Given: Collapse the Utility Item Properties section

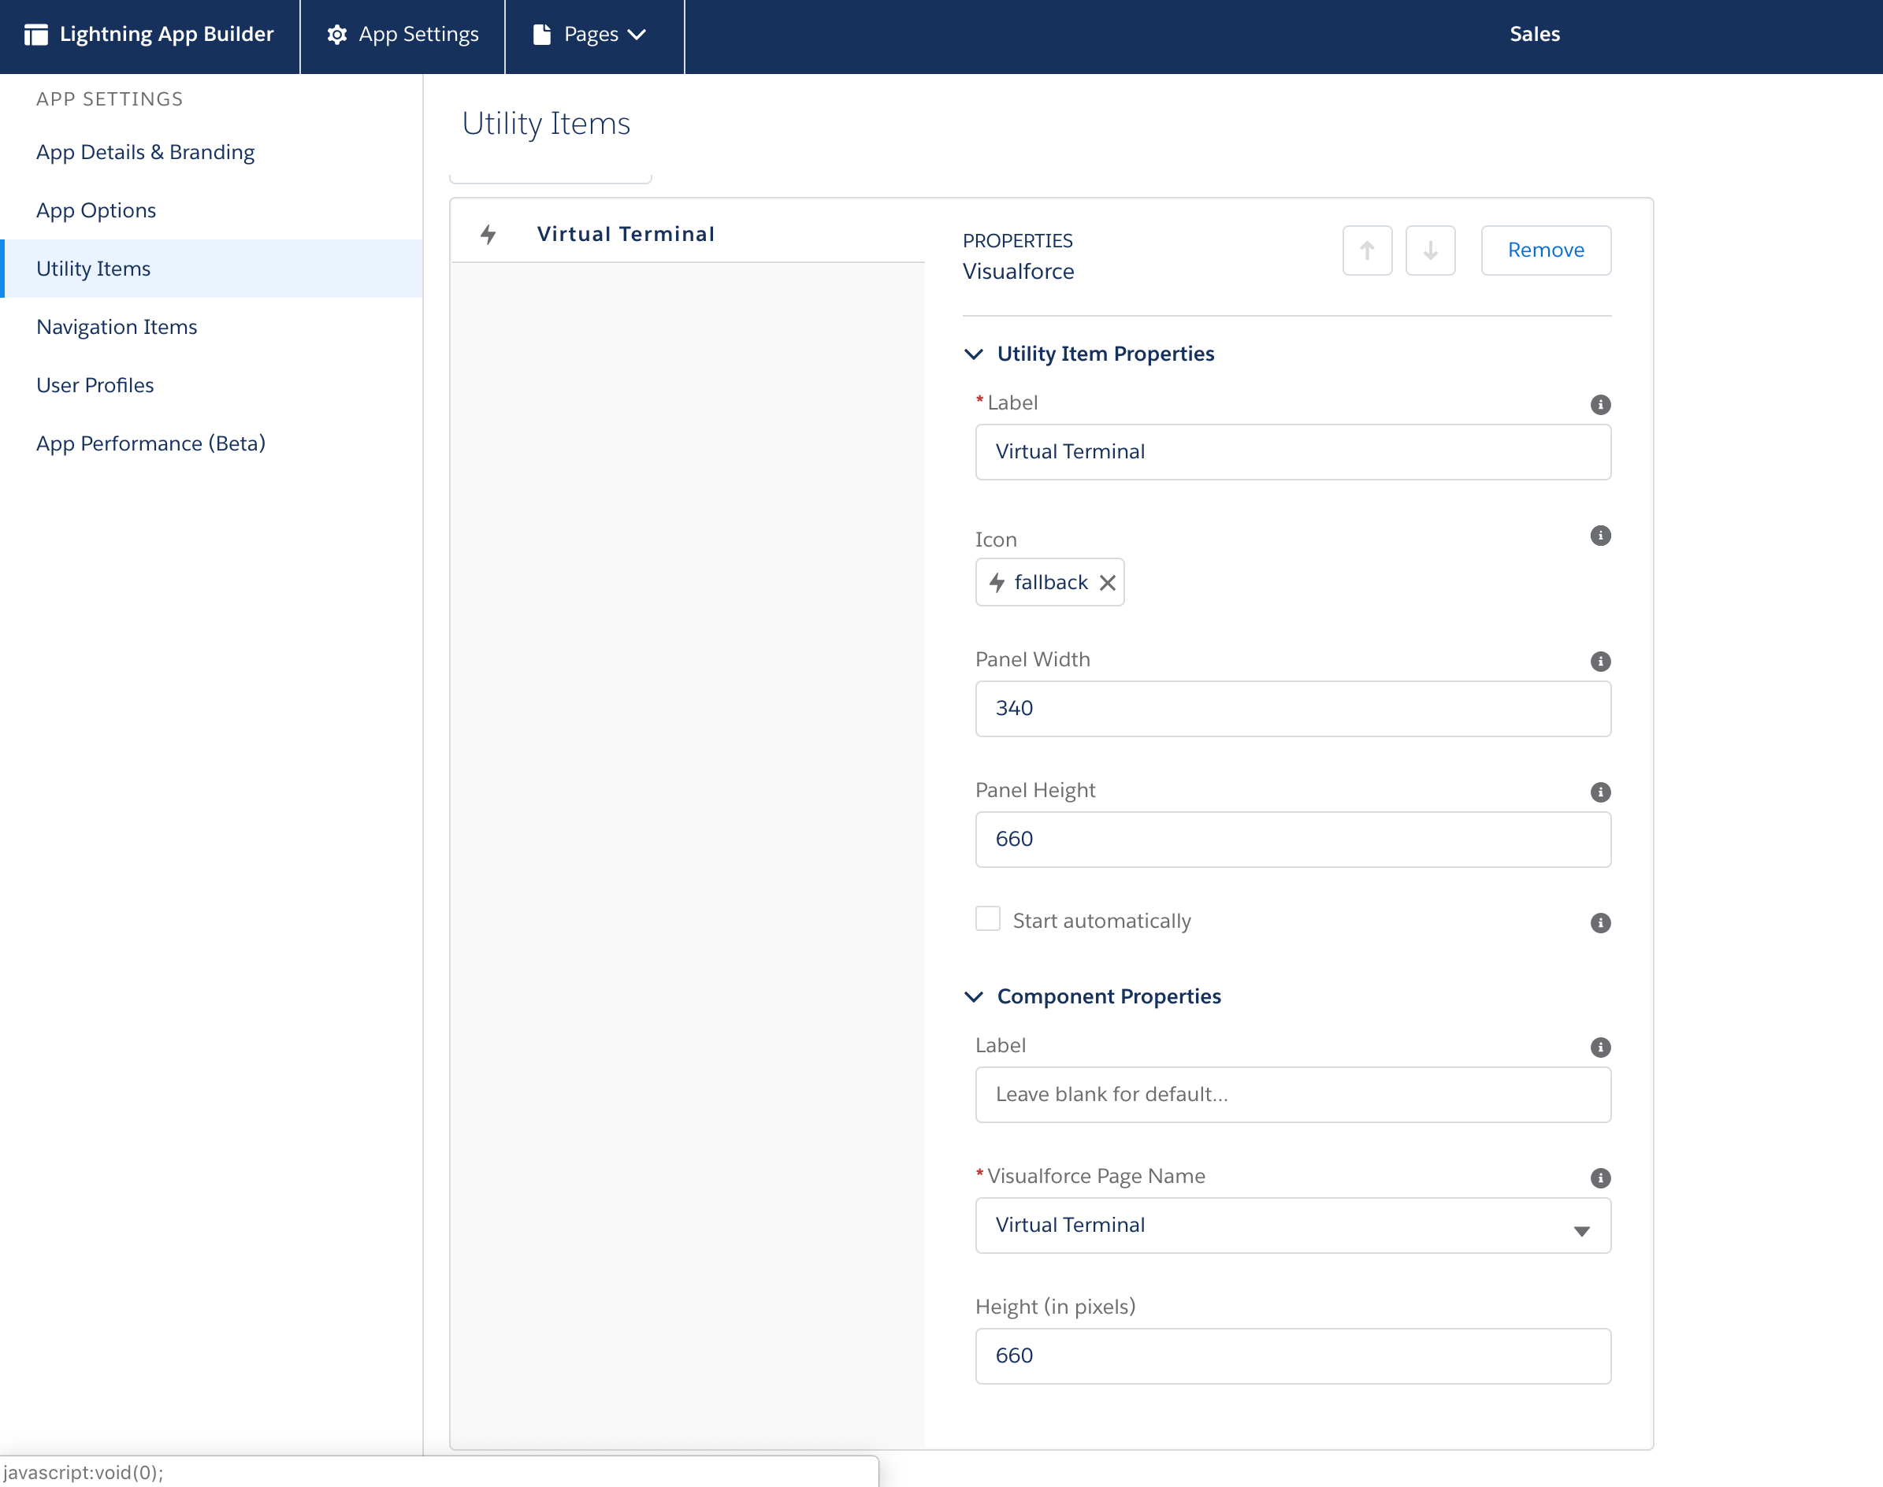Looking at the screenshot, I should [x=974, y=354].
